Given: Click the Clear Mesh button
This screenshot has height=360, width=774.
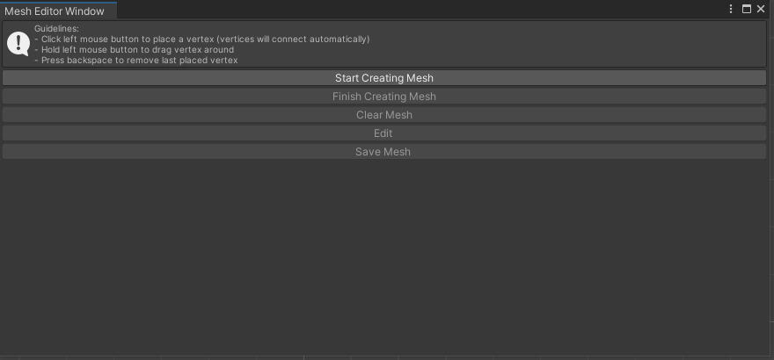Looking at the screenshot, I should click(383, 115).
